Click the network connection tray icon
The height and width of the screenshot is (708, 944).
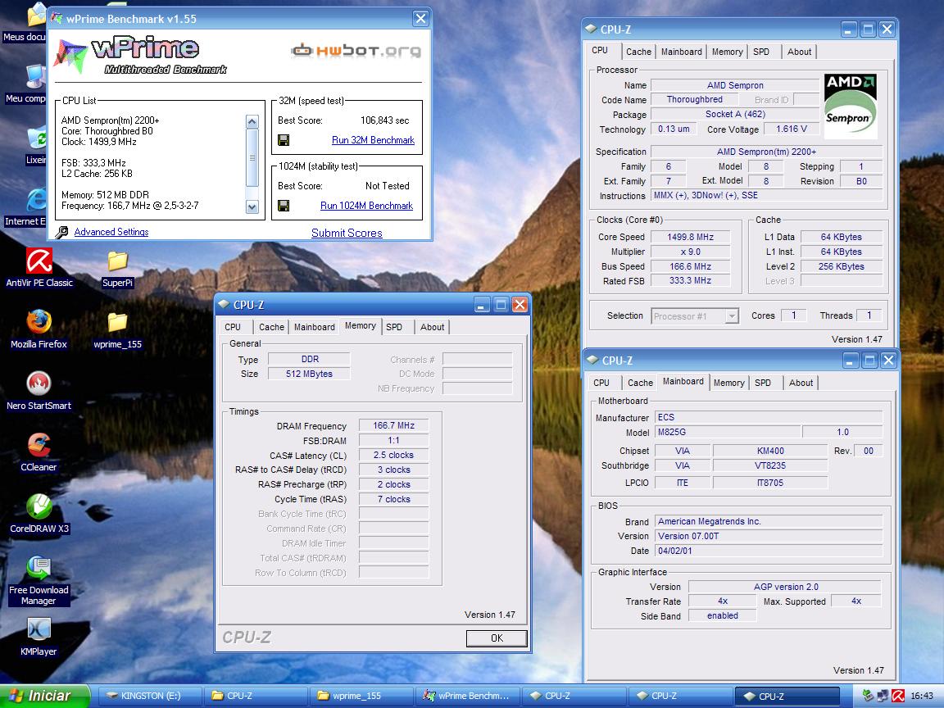[883, 696]
